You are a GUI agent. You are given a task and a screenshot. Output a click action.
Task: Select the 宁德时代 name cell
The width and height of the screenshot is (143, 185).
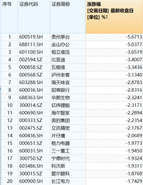[68, 159]
